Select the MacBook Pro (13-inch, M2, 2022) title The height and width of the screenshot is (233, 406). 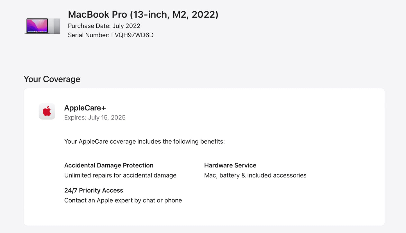[x=143, y=15]
